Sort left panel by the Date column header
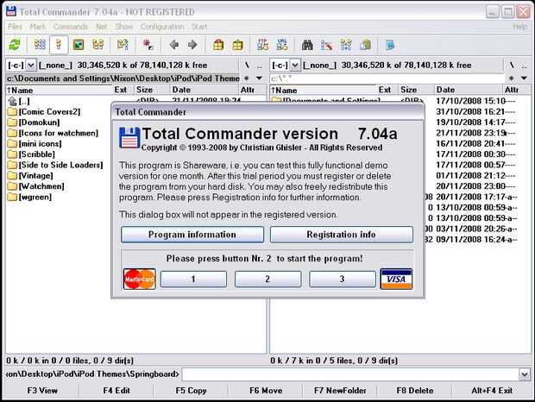 point(204,90)
